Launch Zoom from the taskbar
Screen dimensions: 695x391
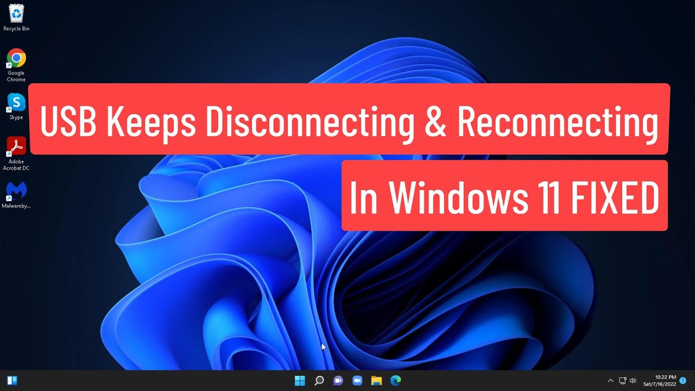(357, 381)
